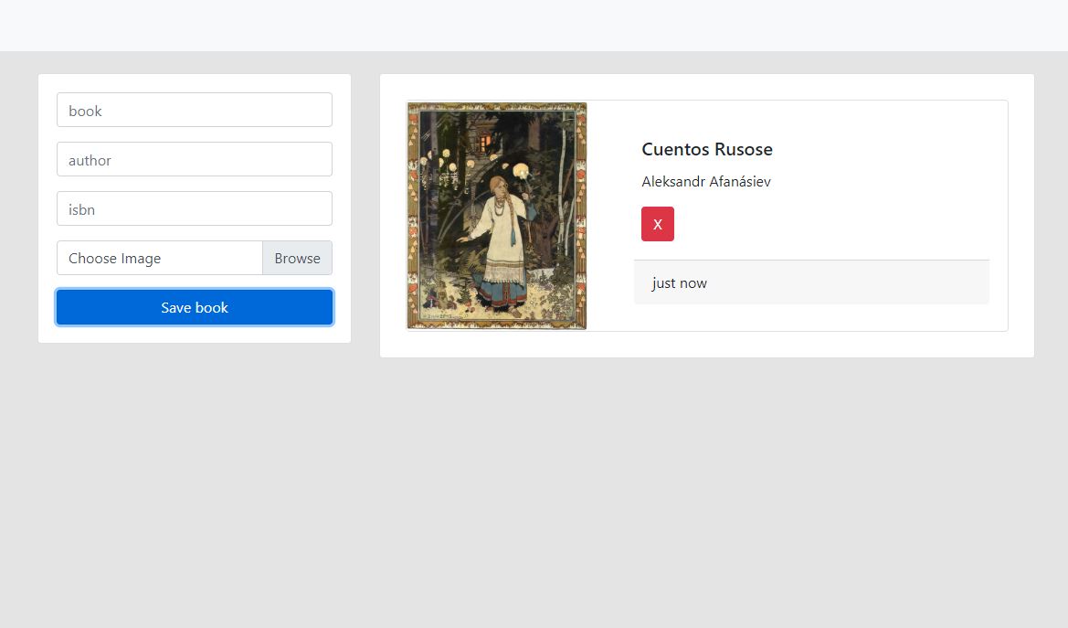This screenshot has height=628, width=1068.
Task: Click the card footer showing just now
Action: tap(811, 282)
